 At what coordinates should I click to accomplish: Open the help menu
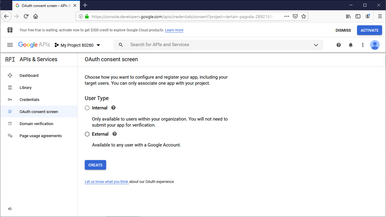tap(338, 45)
